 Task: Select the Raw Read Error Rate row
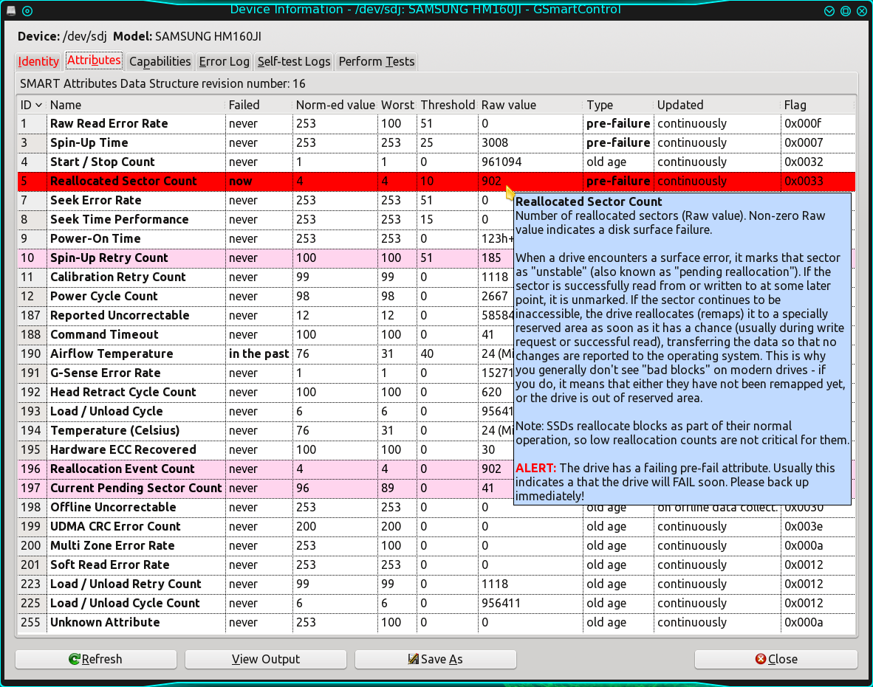[437, 123]
